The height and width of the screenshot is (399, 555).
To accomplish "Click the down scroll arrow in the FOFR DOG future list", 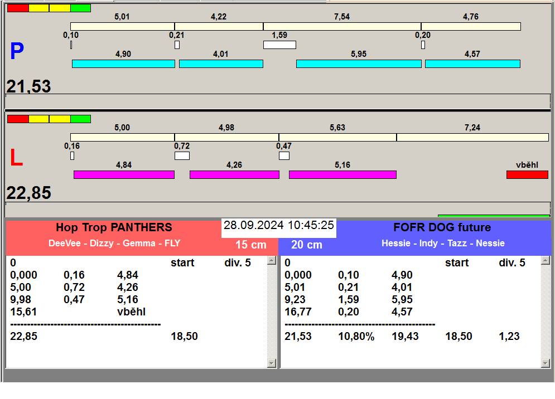I will pyautogui.click(x=546, y=363).
